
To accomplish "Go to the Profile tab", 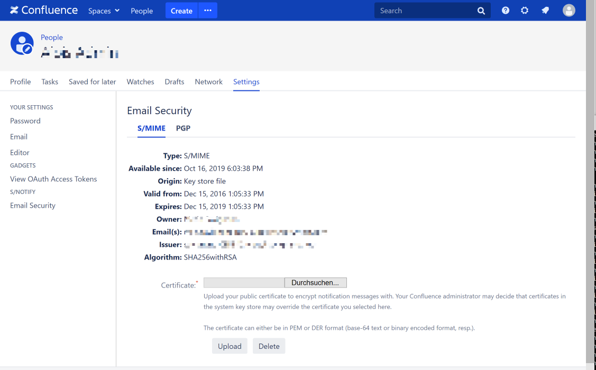I will tap(21, 82).
